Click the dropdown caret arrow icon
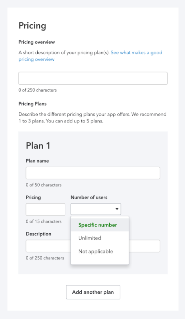Viewport: 185px width, 319px height. click(x=117, y=209)
